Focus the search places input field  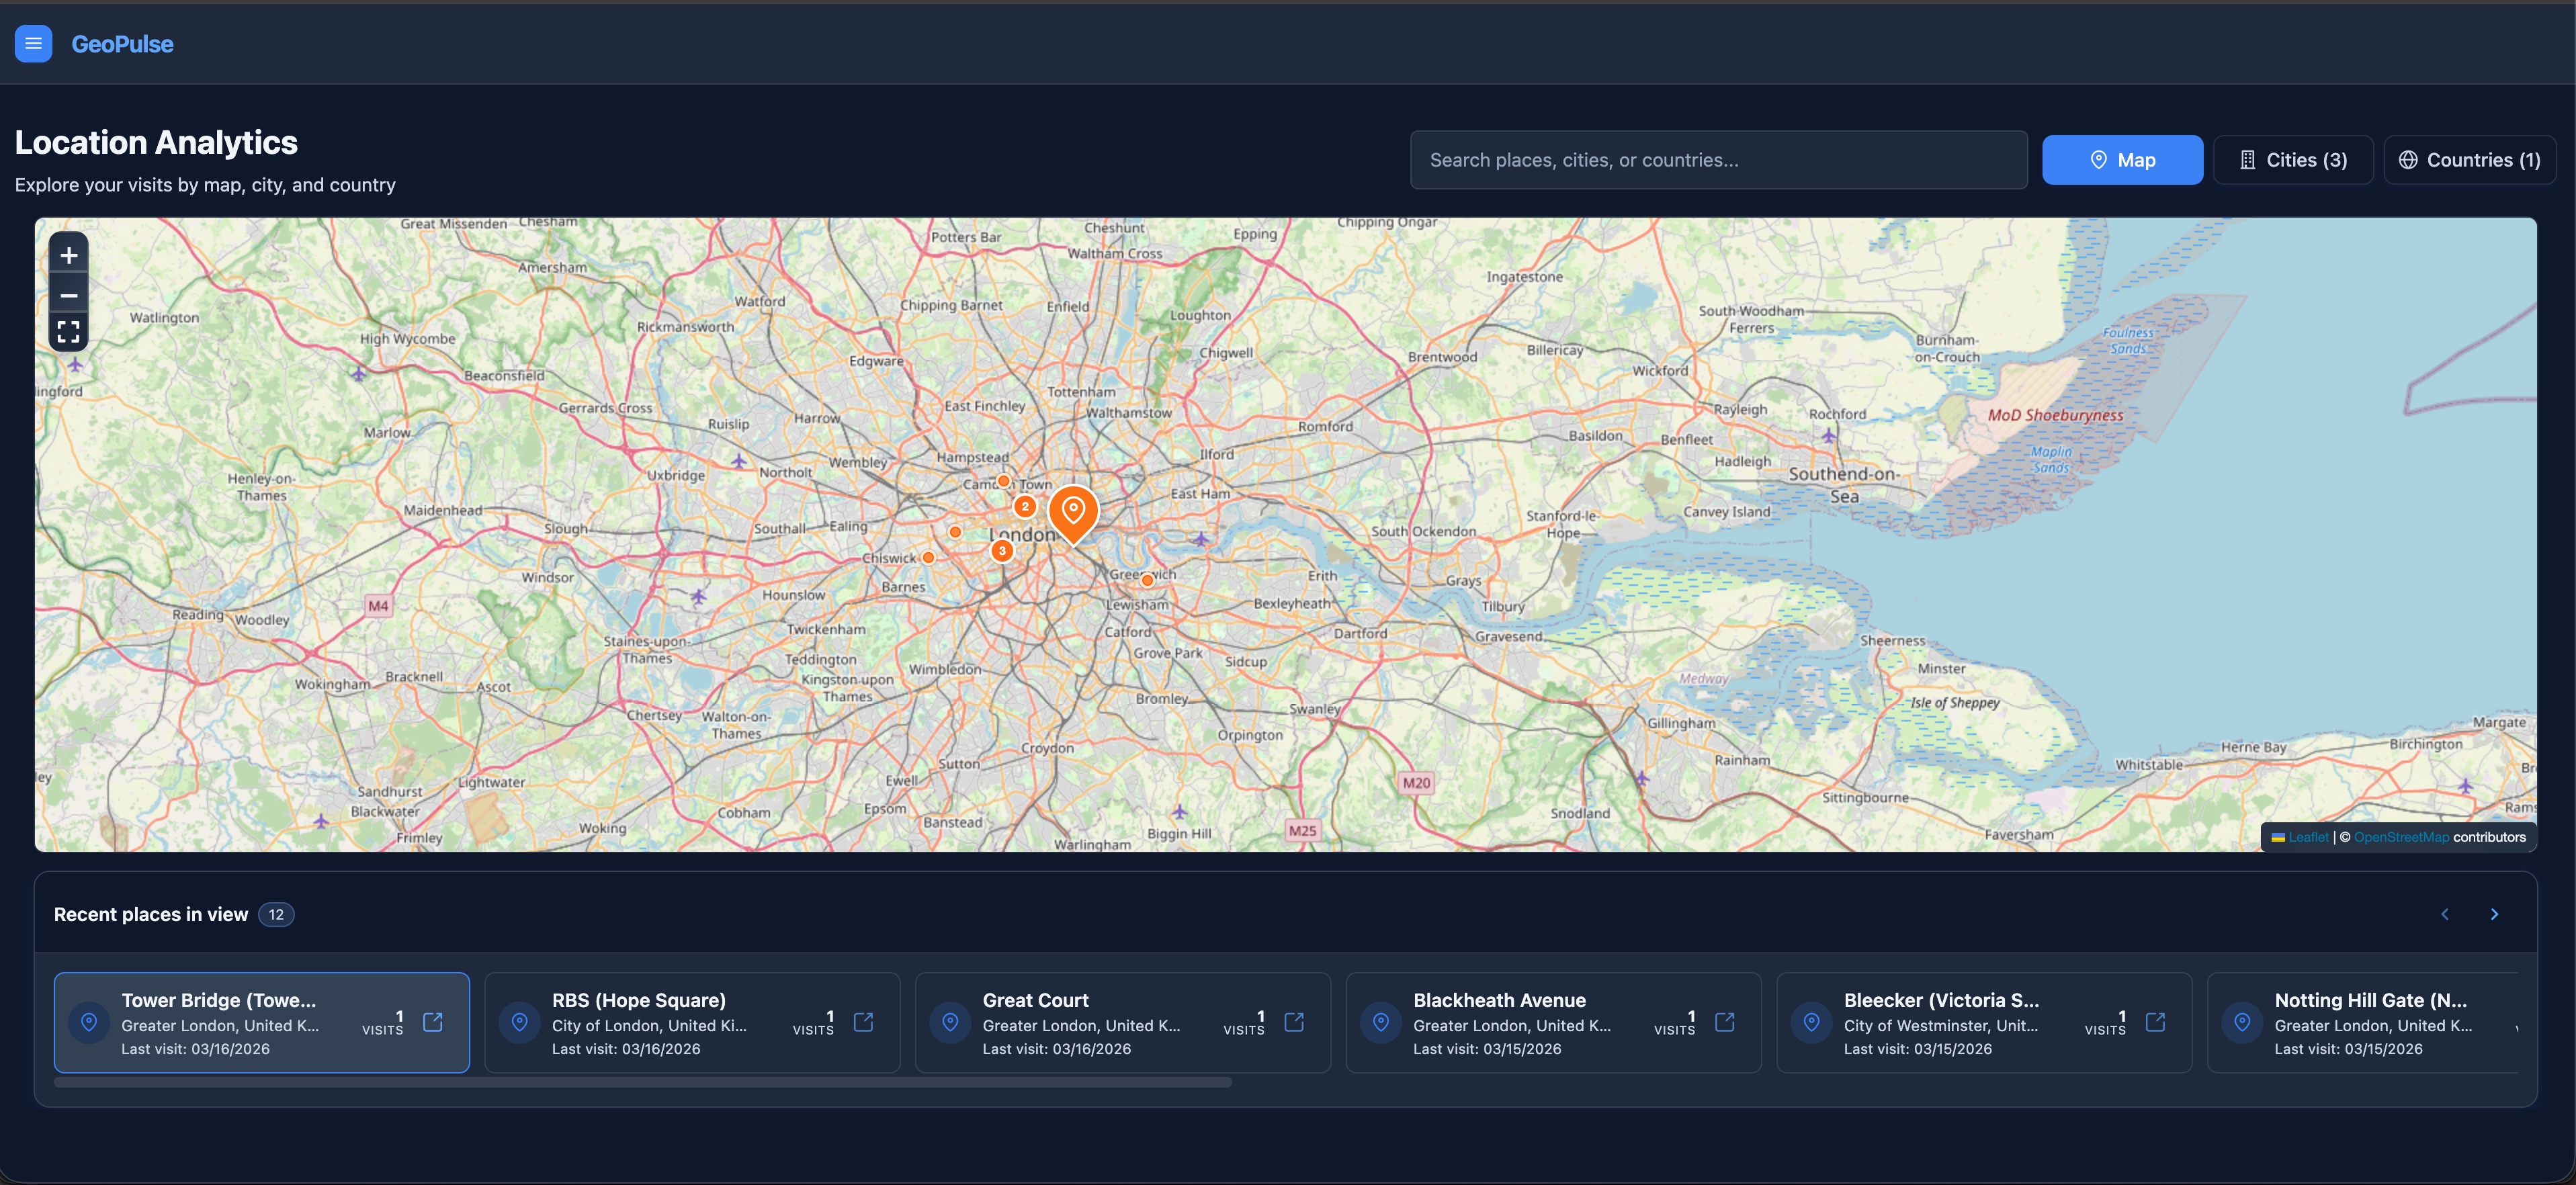coord(1718,160)
